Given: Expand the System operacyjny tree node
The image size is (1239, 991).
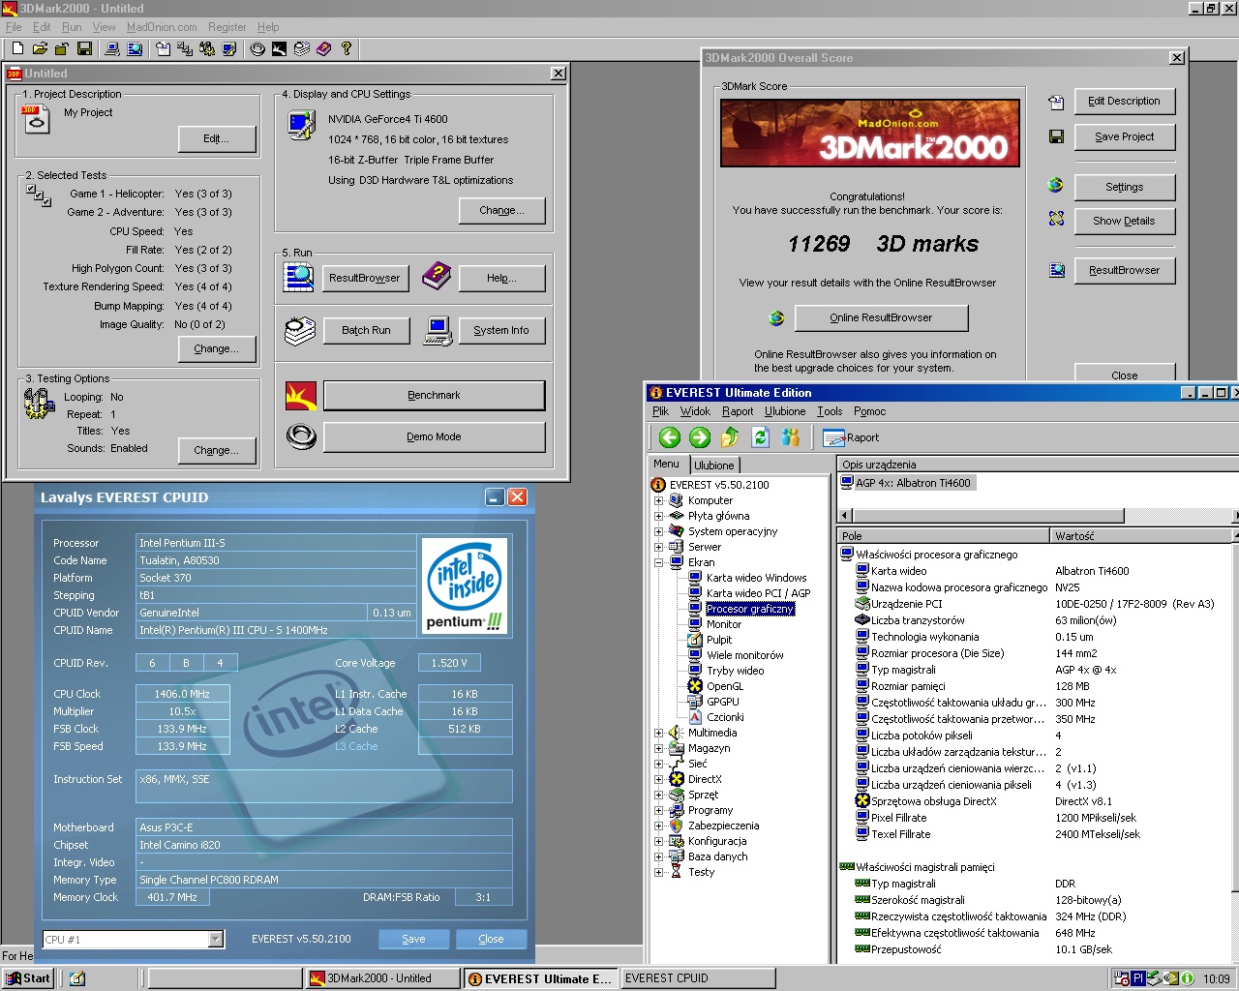Looking at the screenshot, I should 658,531.
